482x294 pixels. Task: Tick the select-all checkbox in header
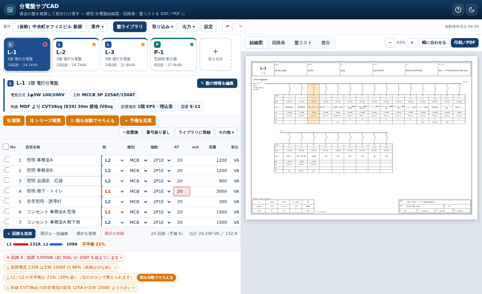6,147
